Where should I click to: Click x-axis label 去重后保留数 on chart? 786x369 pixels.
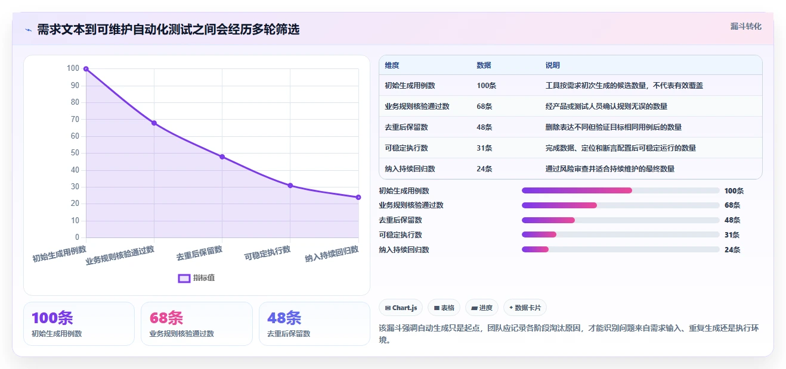199,254
